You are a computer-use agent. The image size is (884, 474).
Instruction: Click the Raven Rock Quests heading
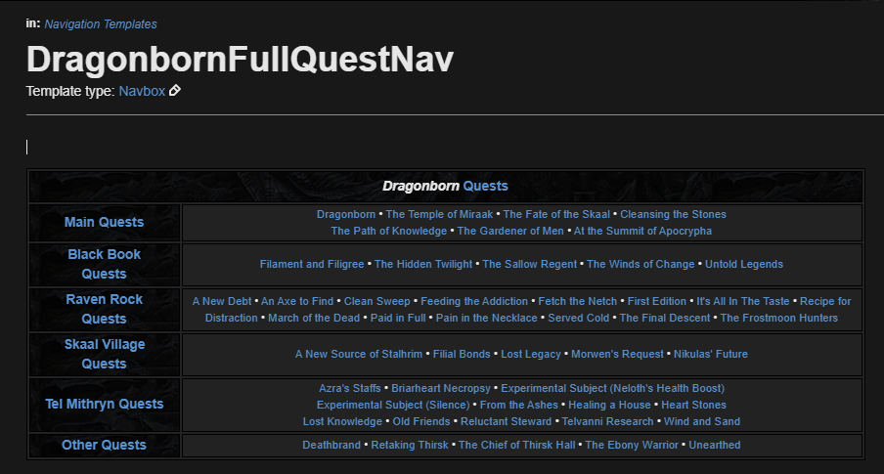(105, 309)
